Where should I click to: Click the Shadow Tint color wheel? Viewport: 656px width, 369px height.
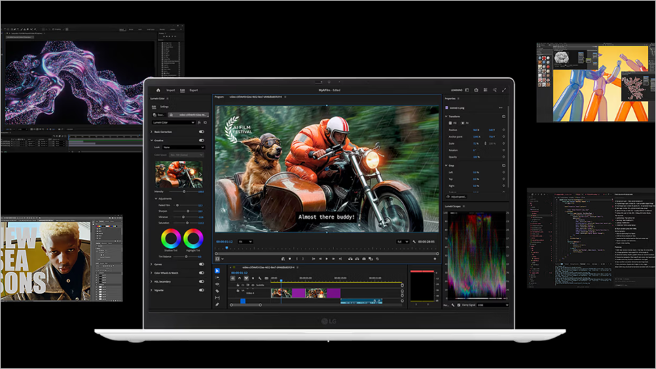pyautogui.click(x=170, y=239)
